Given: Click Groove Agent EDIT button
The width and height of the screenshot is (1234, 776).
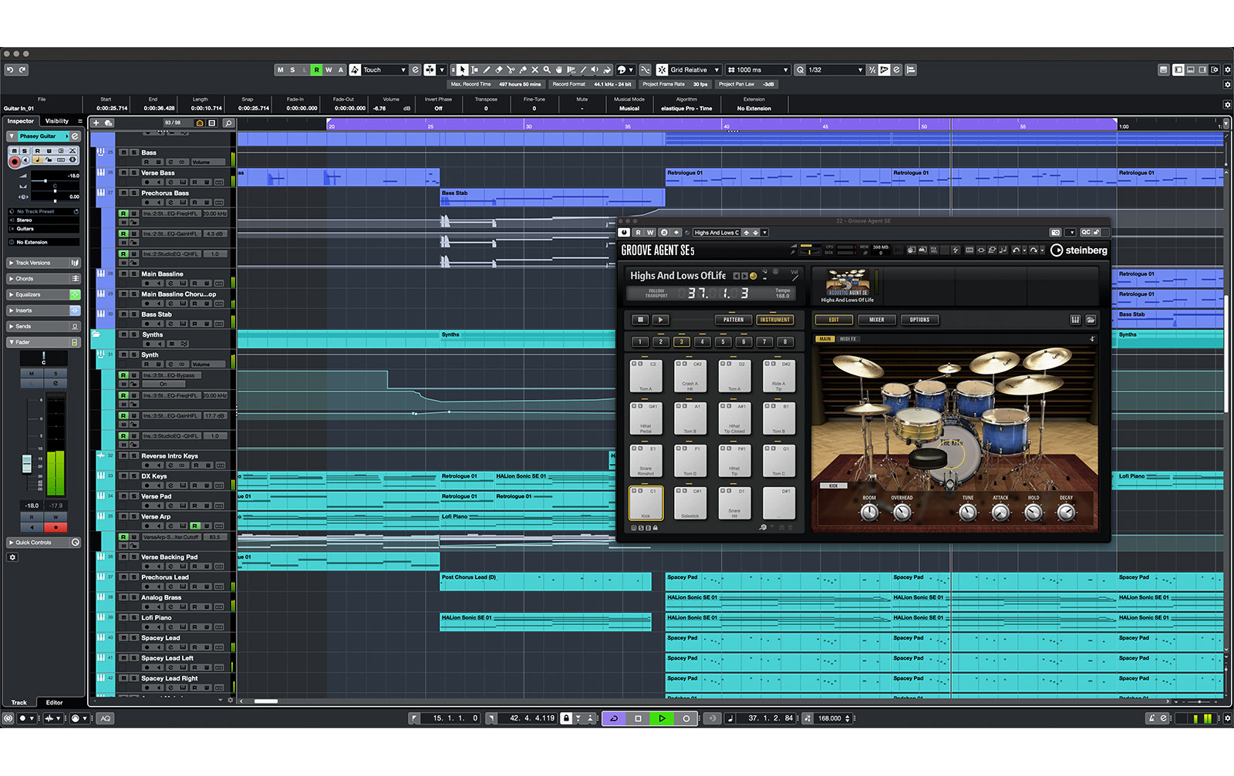Looking at the screenshot, I should tap(834, 320).
